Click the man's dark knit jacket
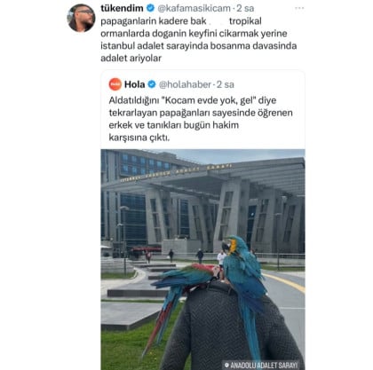The image size is (373, 370). pos(231,328)
